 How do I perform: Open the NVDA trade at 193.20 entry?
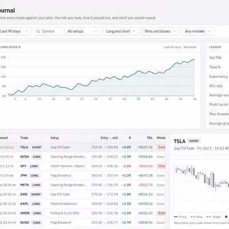82,223
